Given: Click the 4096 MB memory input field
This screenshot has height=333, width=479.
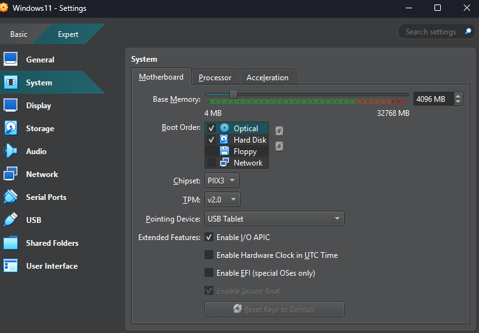Looking at the screenshot, I should [x=433, y=99].
